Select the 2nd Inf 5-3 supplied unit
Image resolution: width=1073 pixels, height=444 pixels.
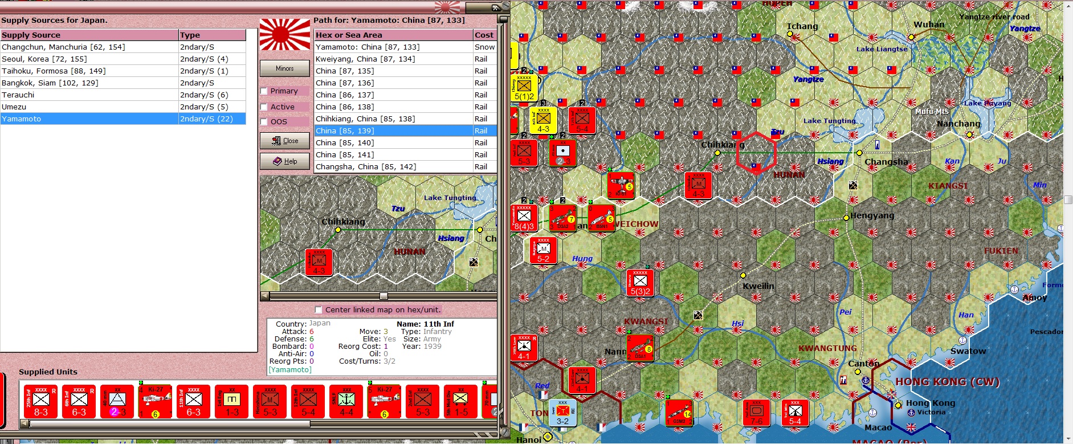point(423,402)
